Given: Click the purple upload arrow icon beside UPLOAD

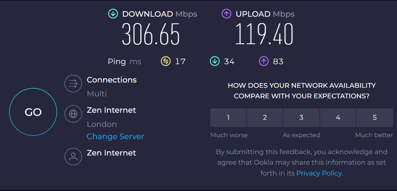Looking at the screenshot, I should pos(226,14).
